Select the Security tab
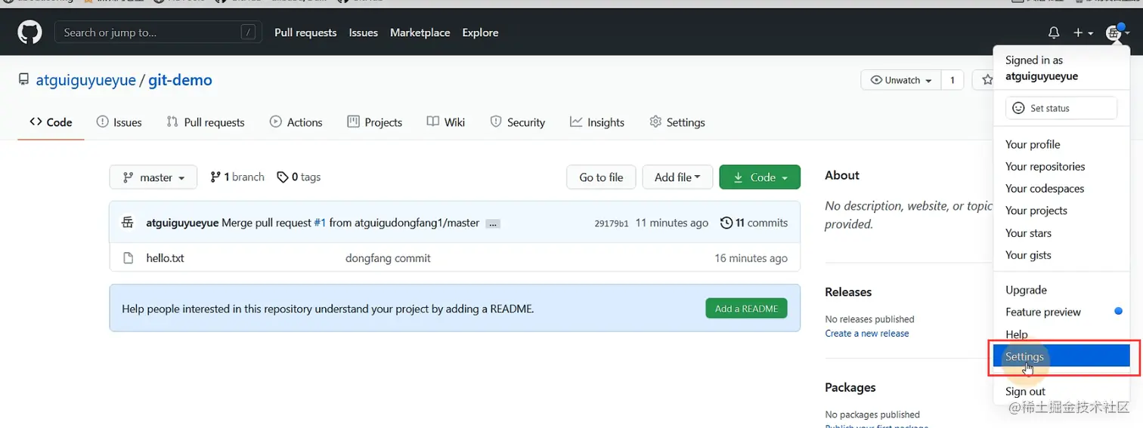Viewport: 1143px width, 428px height. coord(517,122)
